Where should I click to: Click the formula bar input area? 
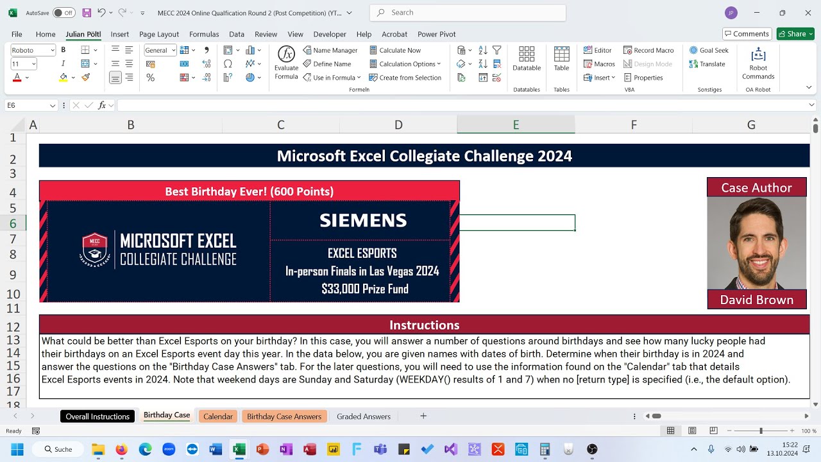pyautogui.click(x=461, y=105)
